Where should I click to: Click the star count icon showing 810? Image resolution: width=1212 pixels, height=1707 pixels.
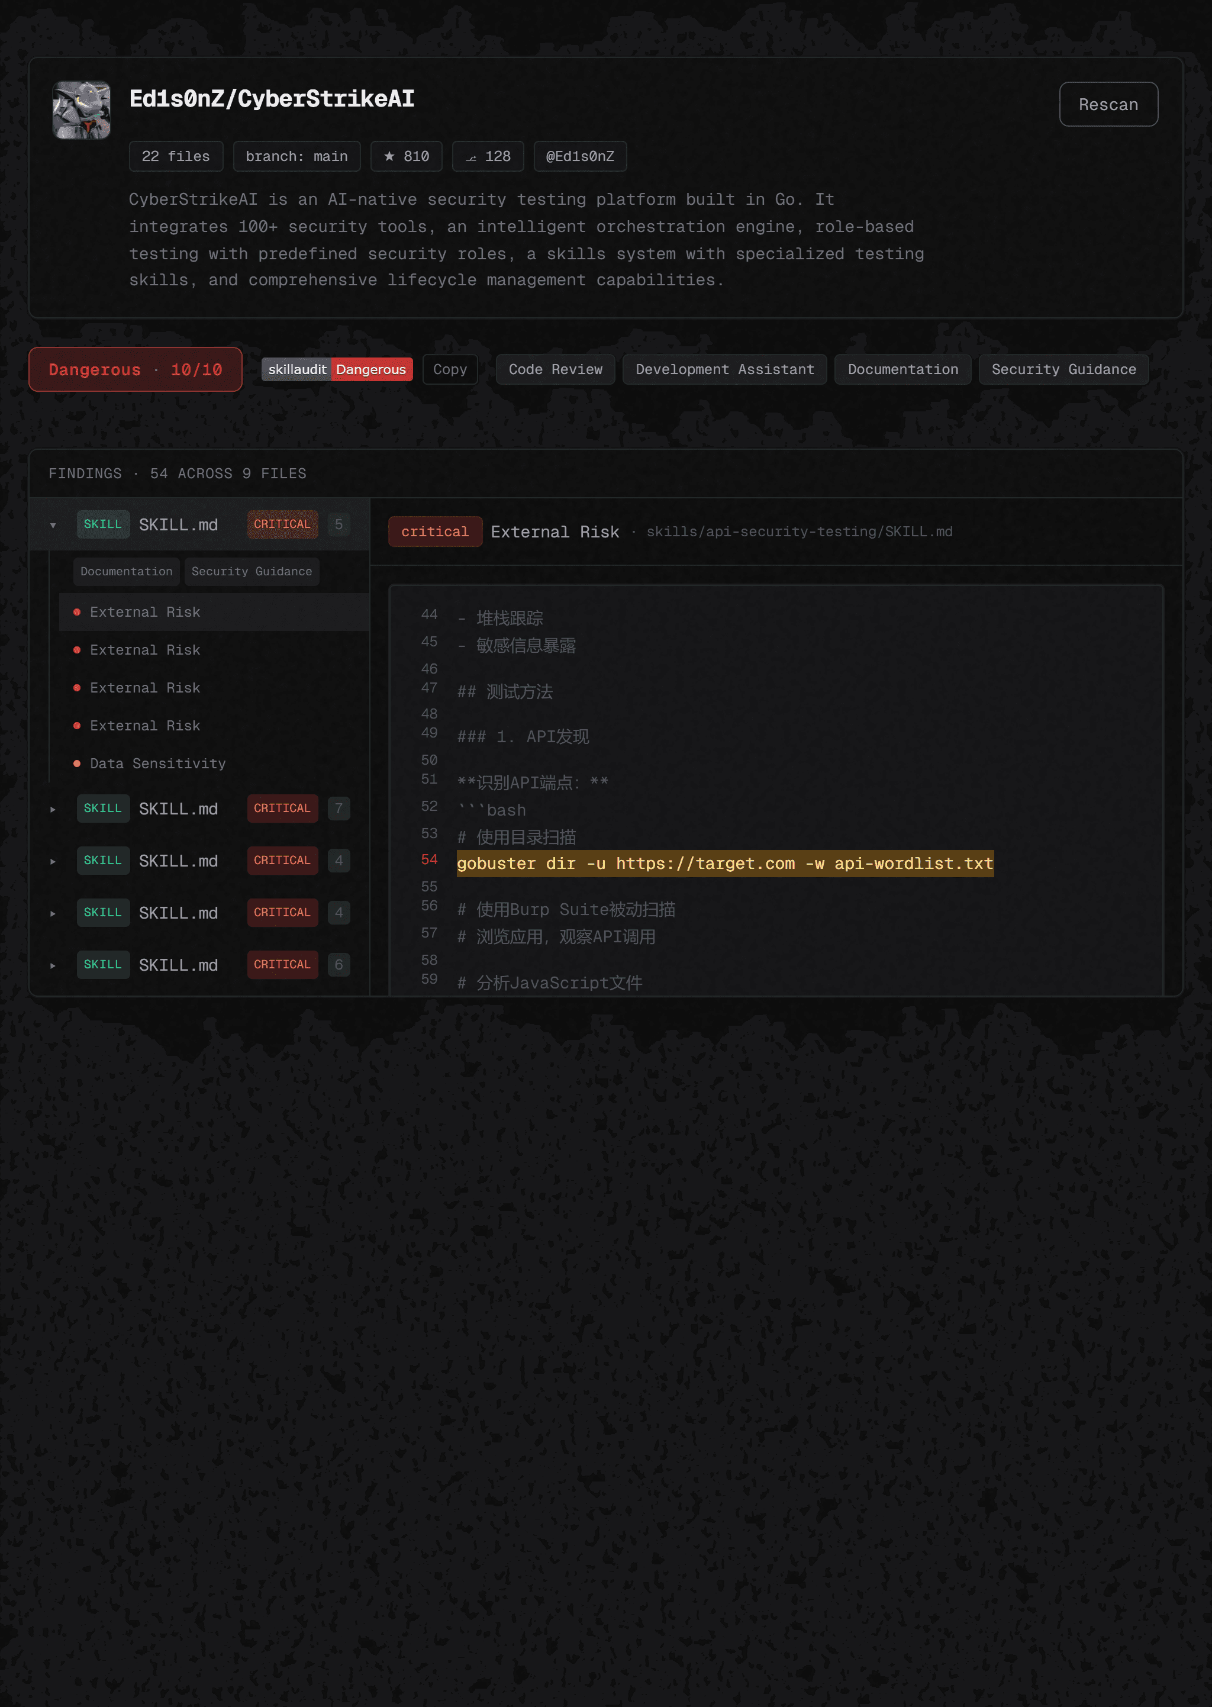click(406, 156)
